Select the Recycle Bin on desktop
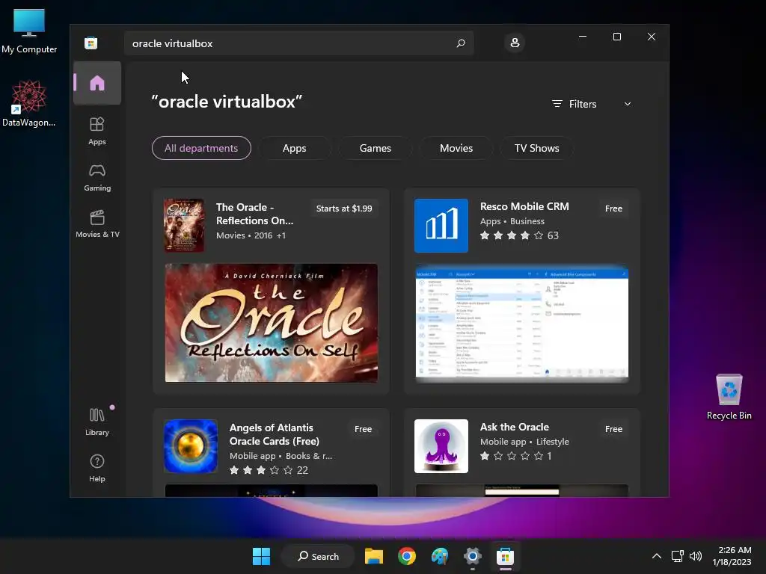This screenshot has height=574, width=766. pos(729,397)
